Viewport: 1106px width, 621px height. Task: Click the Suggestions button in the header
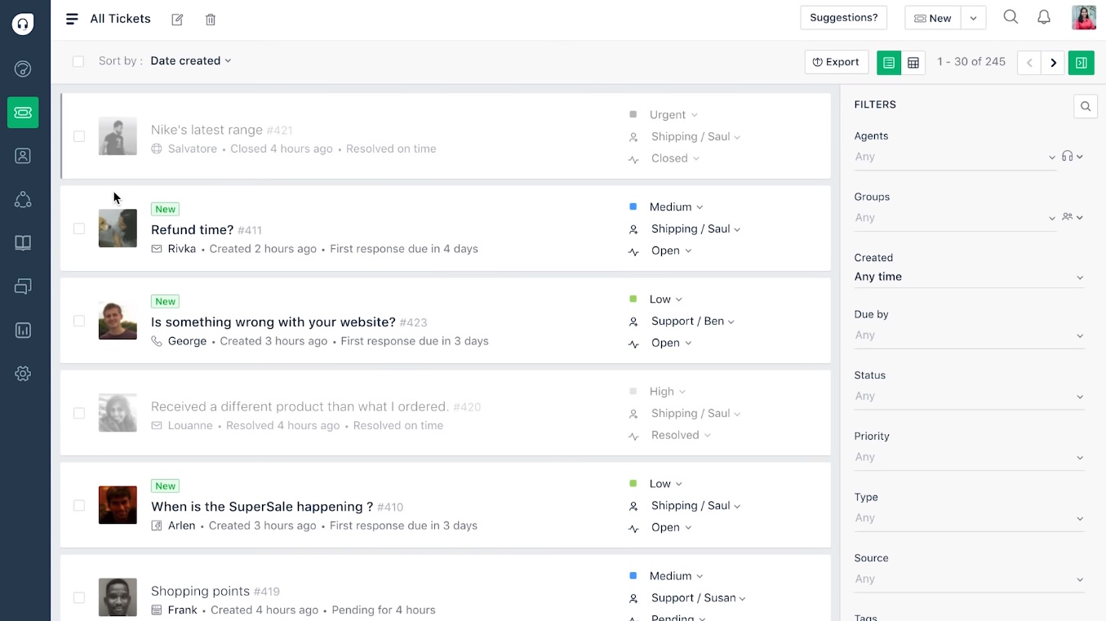coord(843,17)
